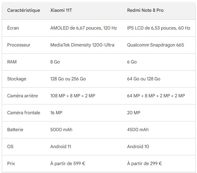Click the À partir de 599 € price
Viewport: 197px width, 173px height.
(x=68, y=164)
